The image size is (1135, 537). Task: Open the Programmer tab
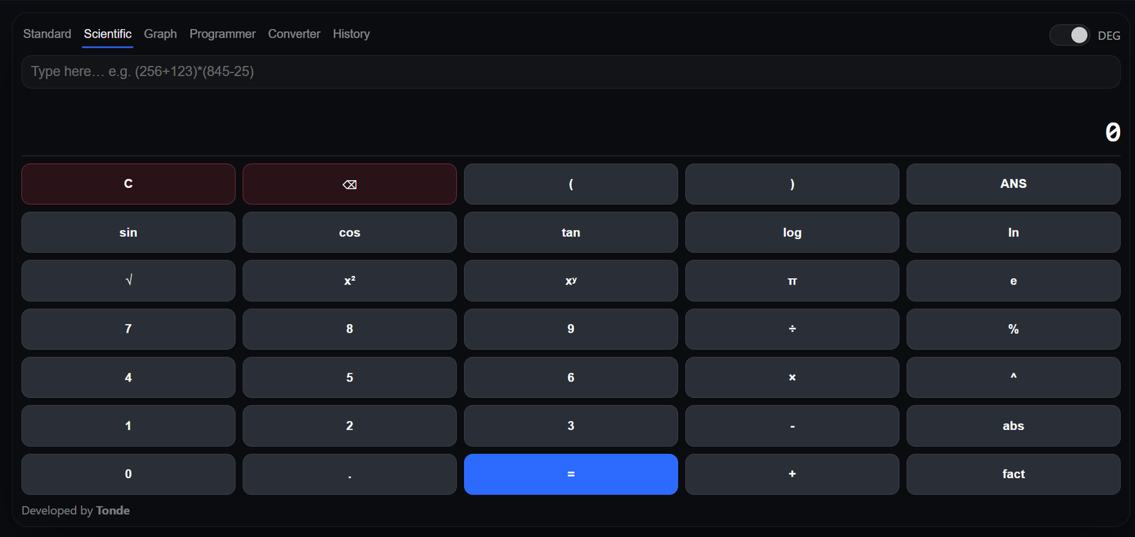pyautogui.click(x=222, y=34)
